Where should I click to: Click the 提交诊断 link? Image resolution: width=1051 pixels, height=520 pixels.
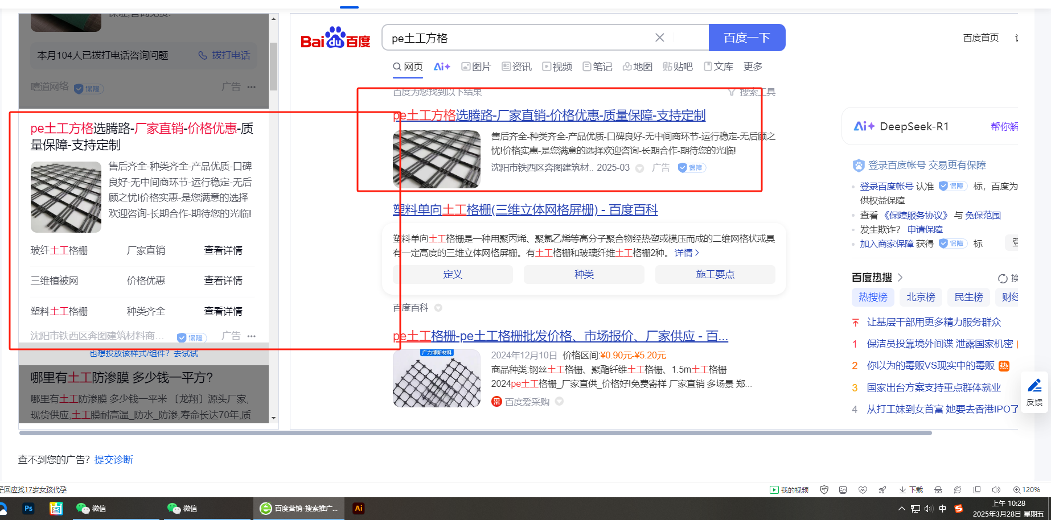pyautogui.click(x=113, y=460)
